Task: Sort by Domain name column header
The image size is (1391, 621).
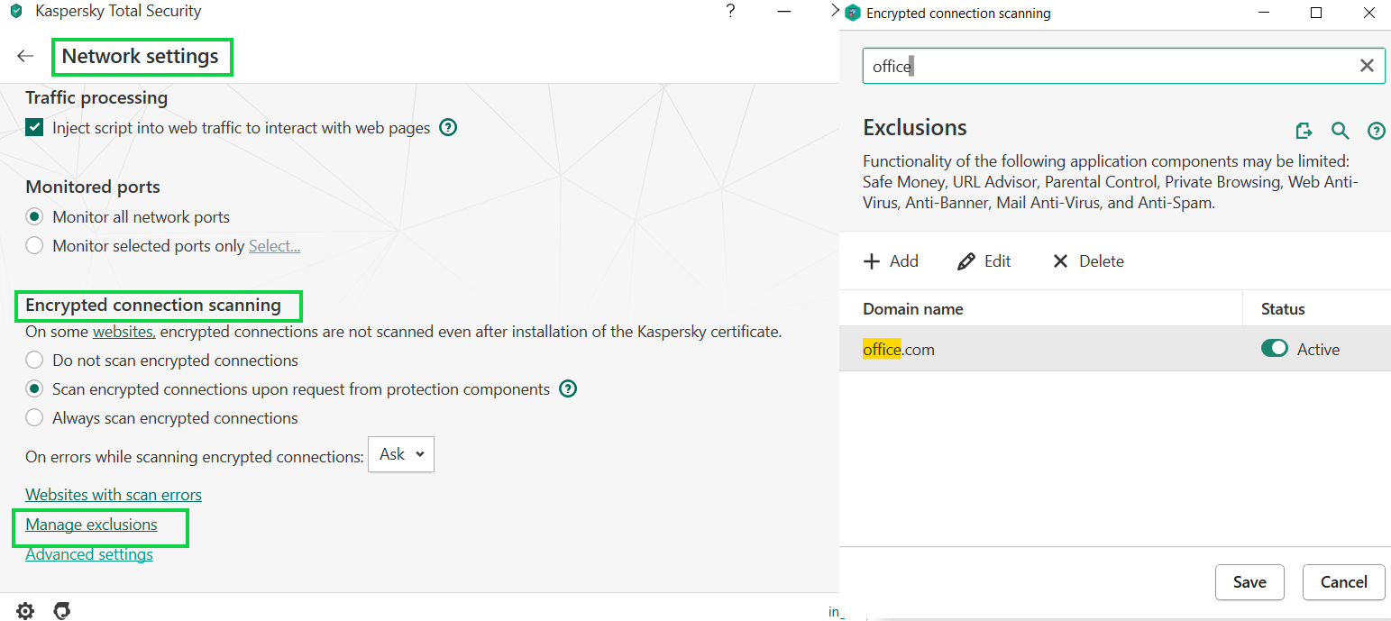Action: [x=913, y=309]
